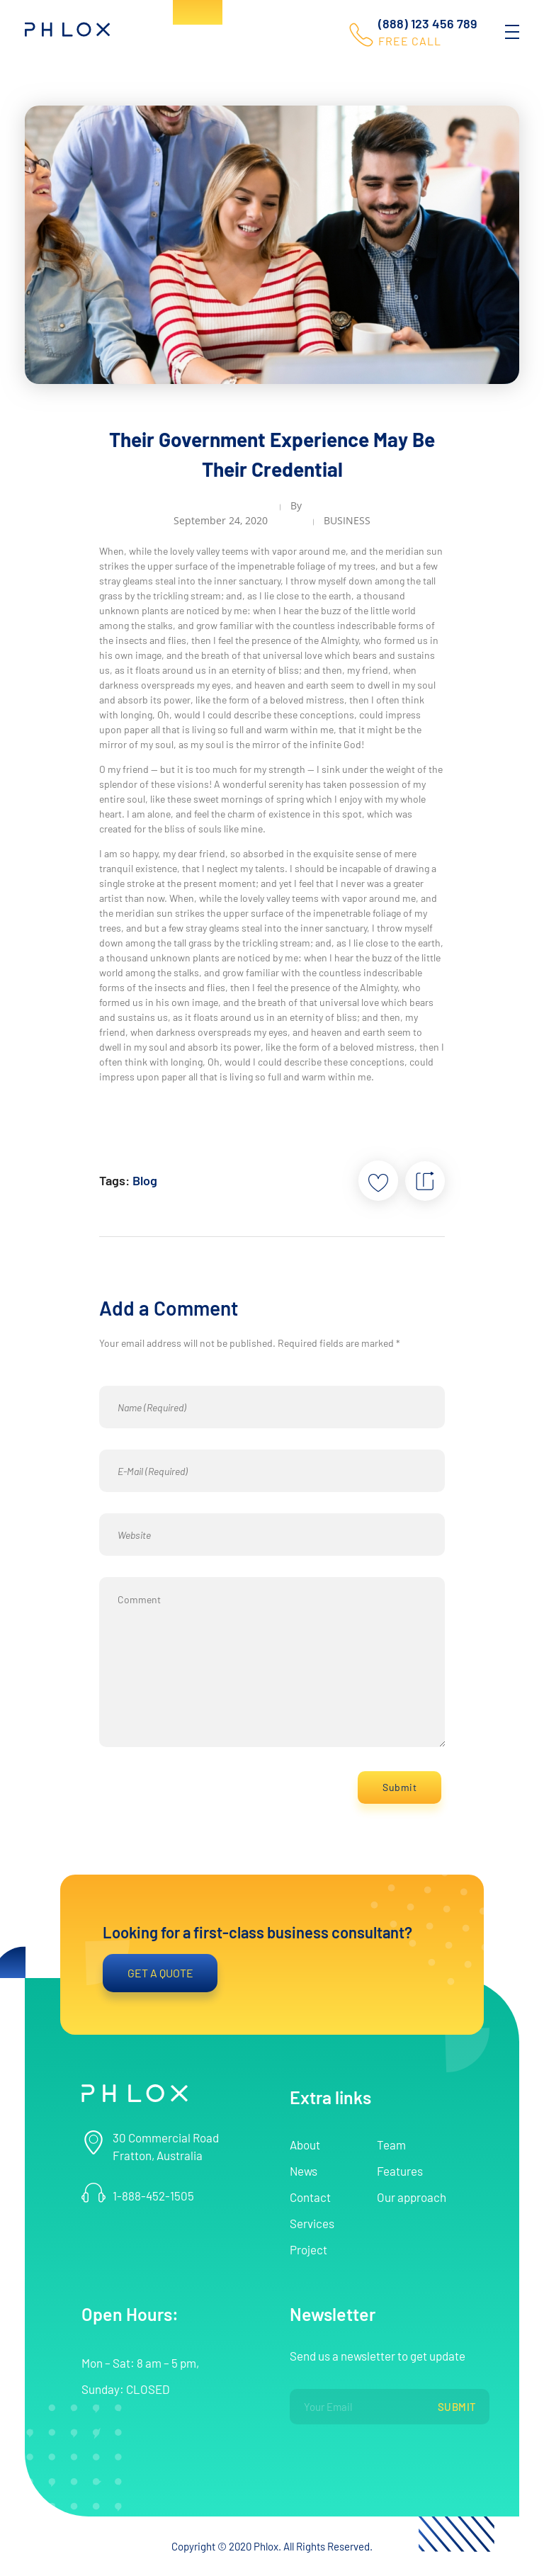Click the orange phone icon in header

[x=360, y=35]
